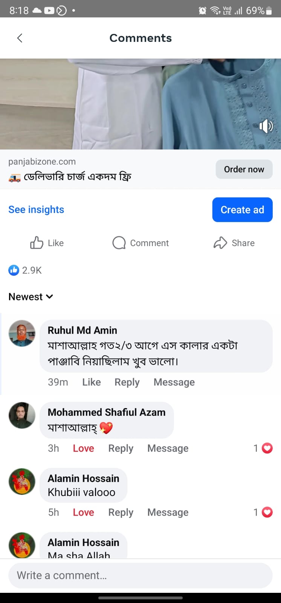
Task: Tap the heart reaction next to Alamin Hossain's comment
Action: [267, 512]
